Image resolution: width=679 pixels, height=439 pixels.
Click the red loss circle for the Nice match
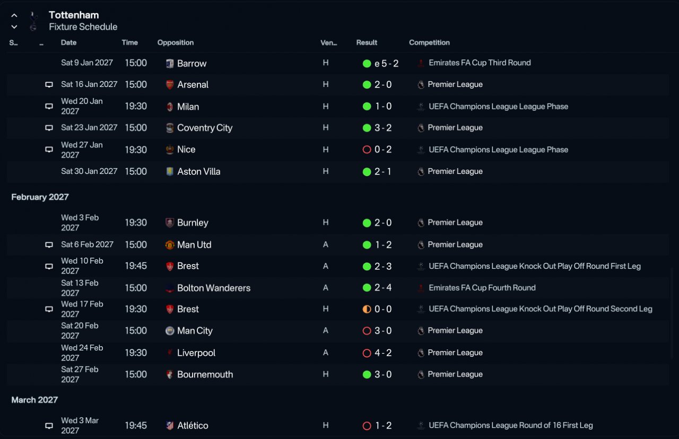367,150
